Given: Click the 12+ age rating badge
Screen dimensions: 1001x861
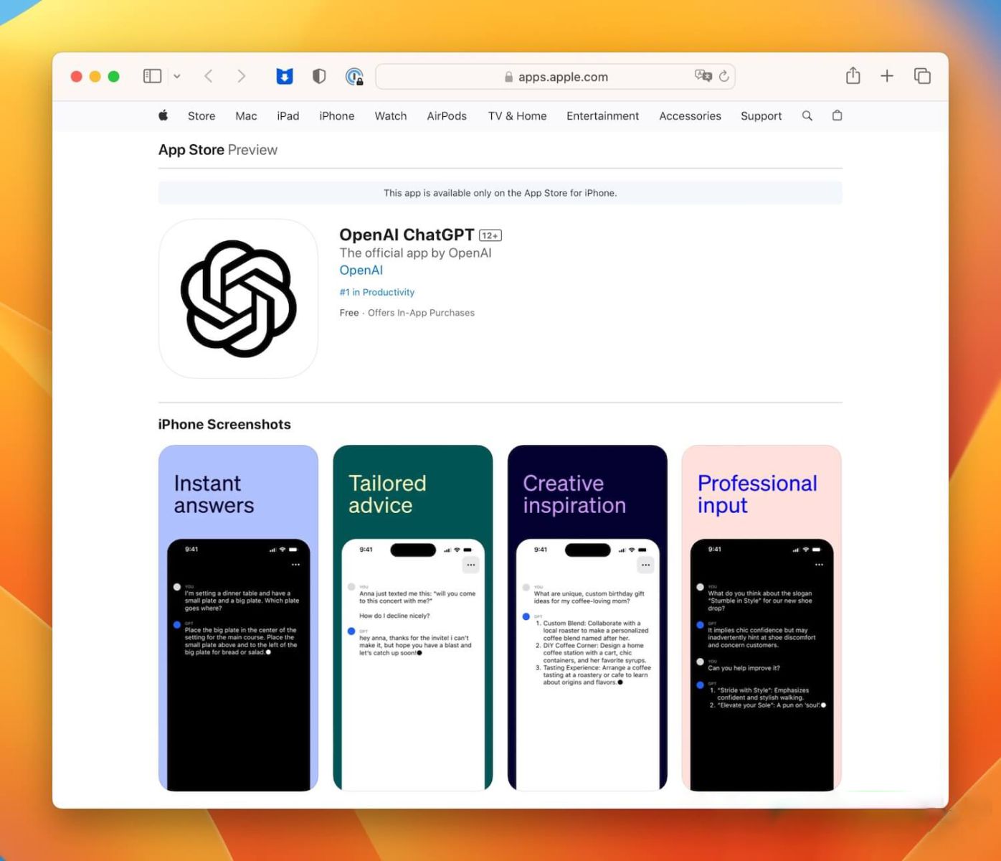Looking at the screenshot, I should point(490,235).
